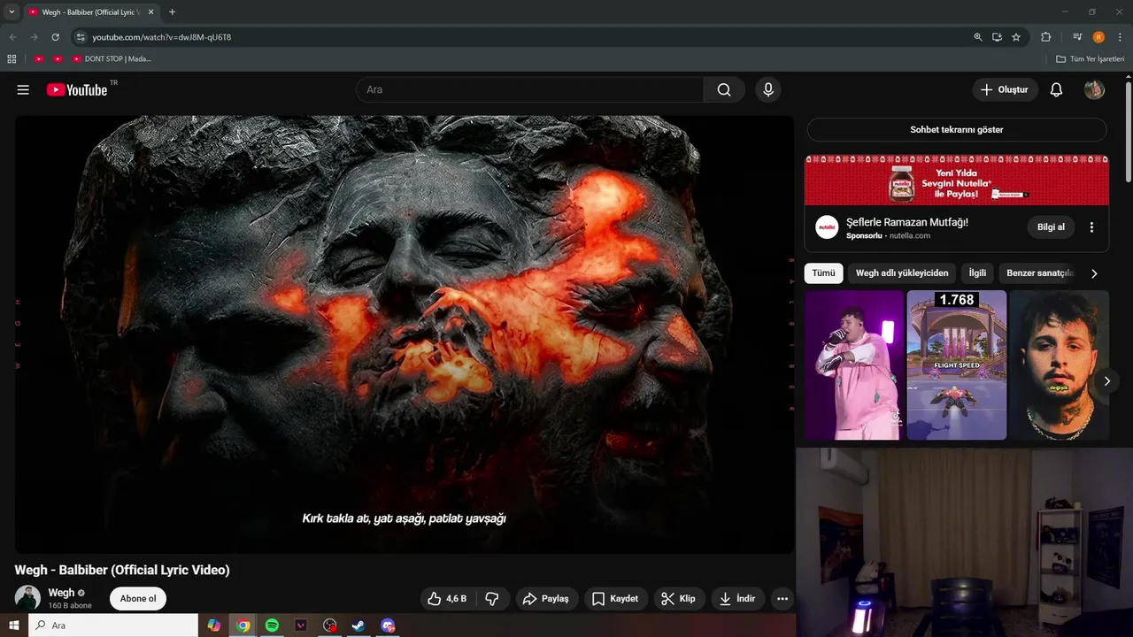Screen dimensions: 1133x637
Task: Select the Tümü filter chip
Action: coord(823,273)
